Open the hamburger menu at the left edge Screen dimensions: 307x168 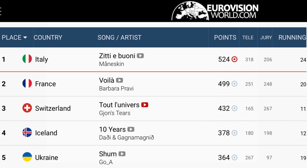click(1, 11)
